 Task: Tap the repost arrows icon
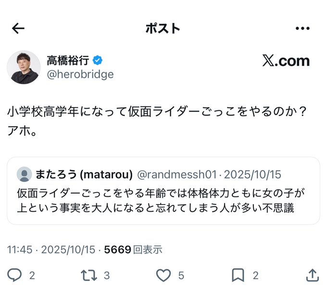tap(88, 275)
